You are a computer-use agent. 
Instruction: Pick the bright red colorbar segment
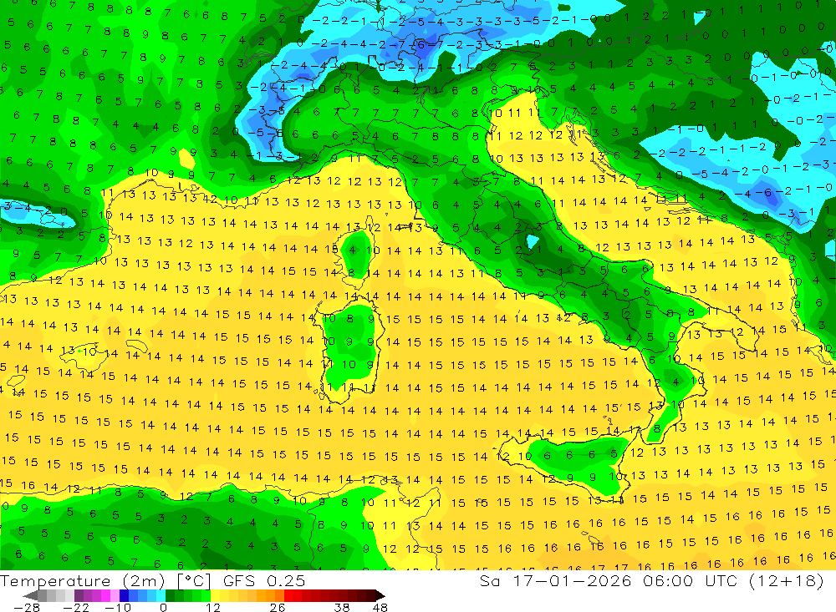coord(288,596)
